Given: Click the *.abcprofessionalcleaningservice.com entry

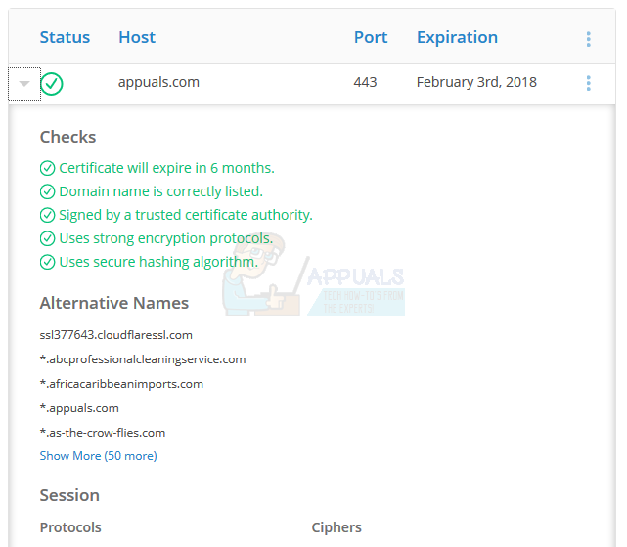Looking at the screenshot, I should pyautogui.click(x=143, y=359).
